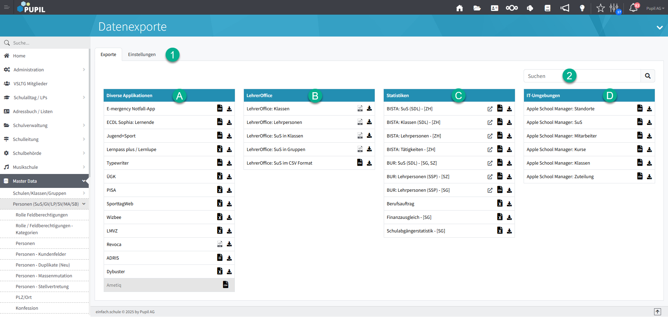
Task: Click the Pupil logo
Action: pos(31,7)
